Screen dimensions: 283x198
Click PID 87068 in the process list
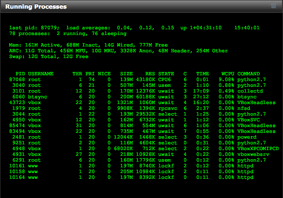pos(17,80)
